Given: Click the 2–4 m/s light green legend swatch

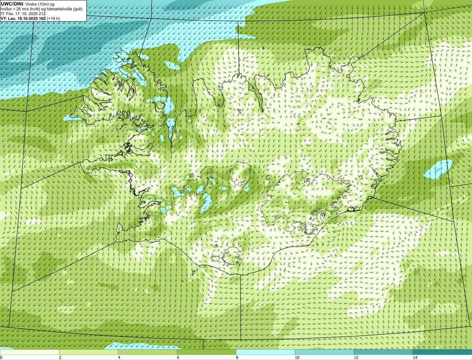Looking at the screenshot, I should click(x=88, y=352).
